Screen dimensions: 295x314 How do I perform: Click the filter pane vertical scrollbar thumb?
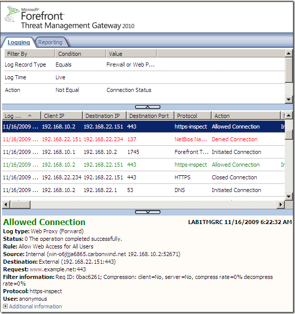(288, 70)
